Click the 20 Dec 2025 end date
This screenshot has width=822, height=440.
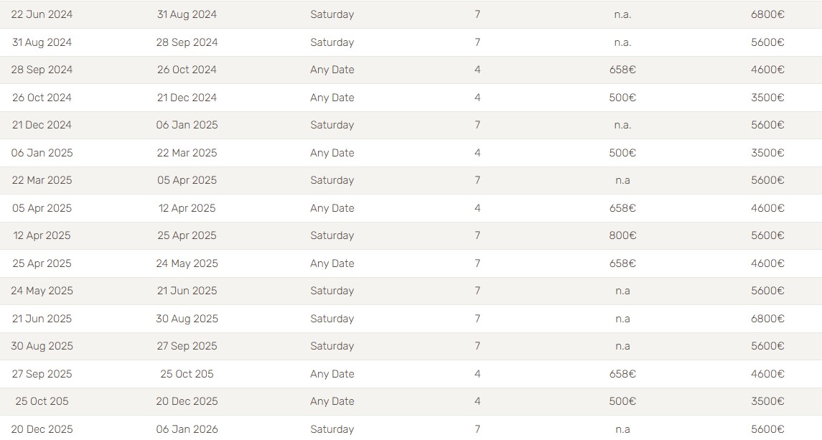(x=187, y=401)
